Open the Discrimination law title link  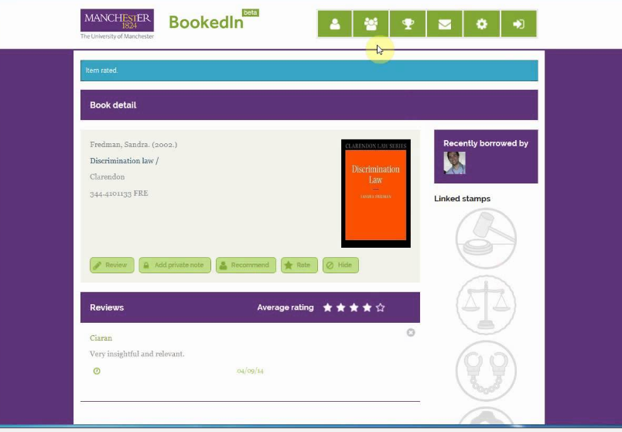click(124, 161)
